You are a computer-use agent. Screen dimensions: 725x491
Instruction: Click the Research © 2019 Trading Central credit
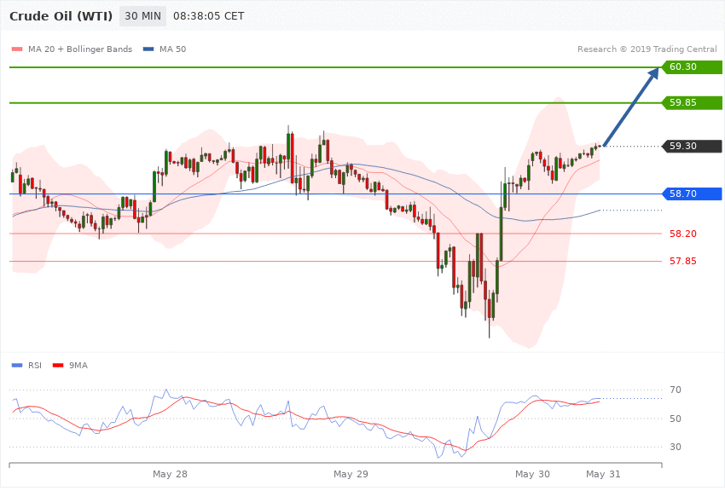(647, 49)
